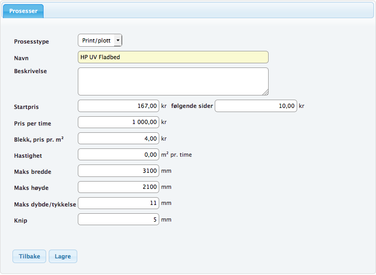Image resolution: width=376 pixels, height=275 pixels.
Task: Click the følgende sider field showing 10,00
Action: click(256, 106)
